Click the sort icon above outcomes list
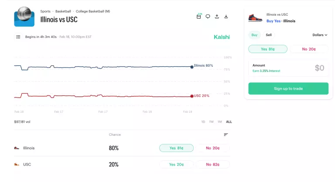The image size is (335, 182). pyautogui.click(x=226, y=135)
